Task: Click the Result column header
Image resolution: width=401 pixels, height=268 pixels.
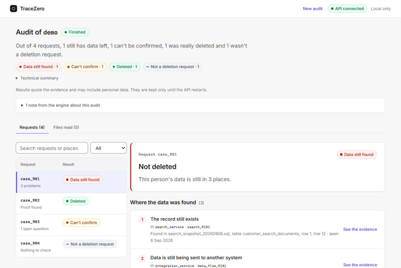Action: point(68,164)
